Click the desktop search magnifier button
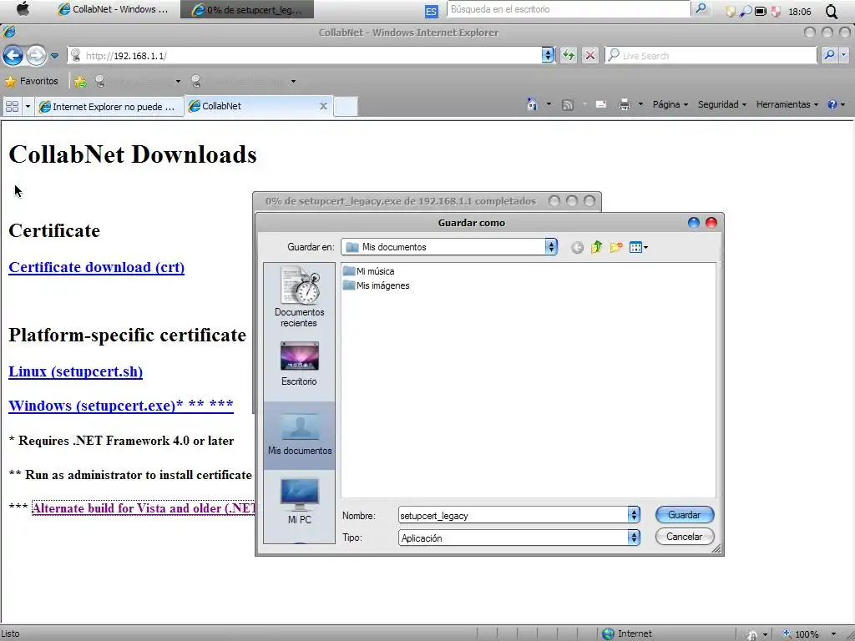 pyautogui.click(x=701, y=8)
